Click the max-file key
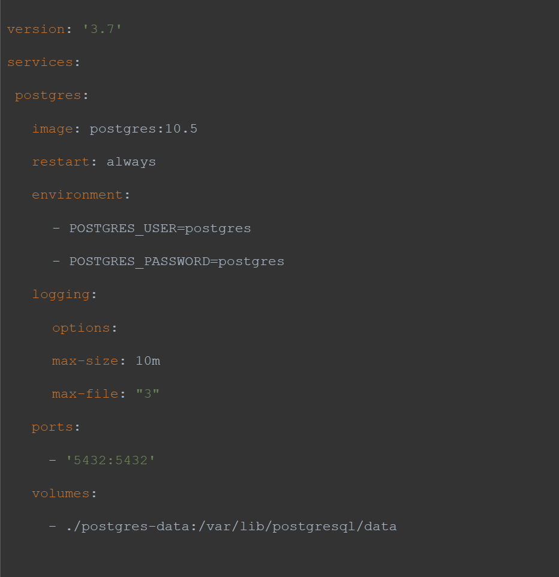Viewport: 559px width, 577px height. pos(85,394)
